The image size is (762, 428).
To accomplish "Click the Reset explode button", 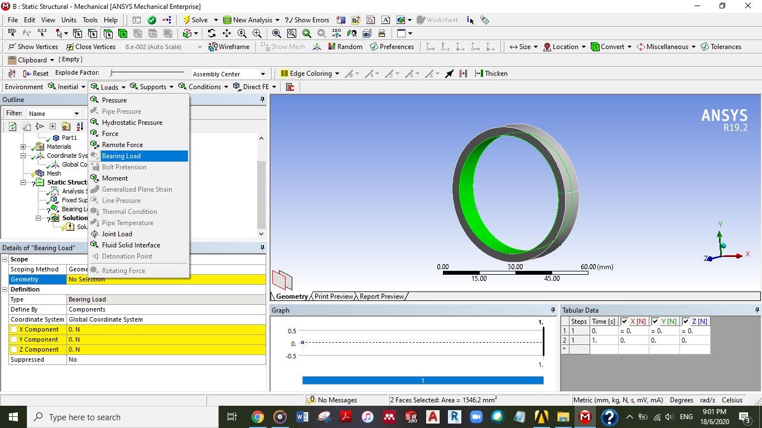I will 35,74.
